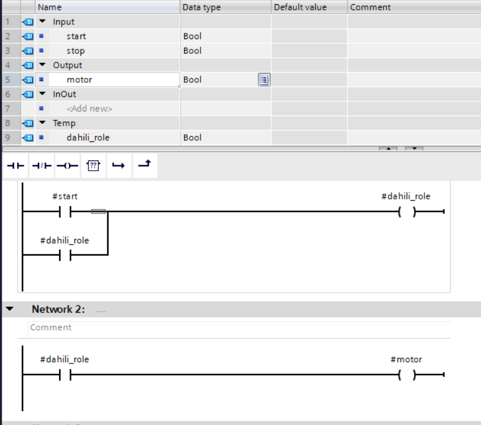481x425 pixels.
Task: Insert an output coil
Action: 68,166
